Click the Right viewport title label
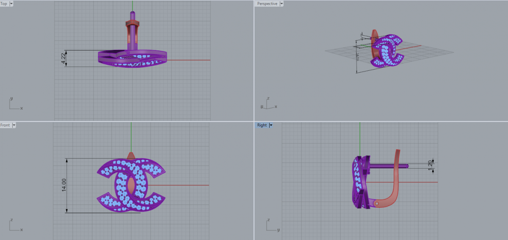The height and width of the screenshot is (240, 508). click(262, 125)
